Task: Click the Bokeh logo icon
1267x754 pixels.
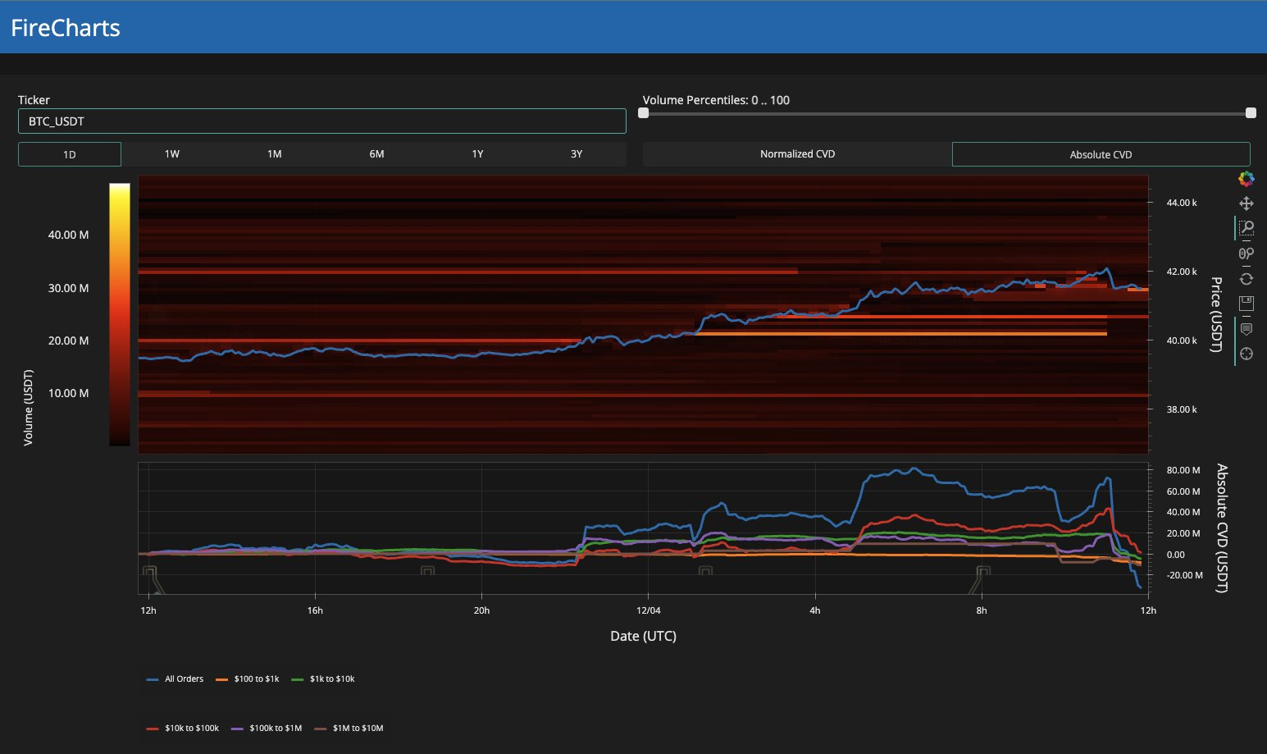Action: click(x=1246, y=179)
